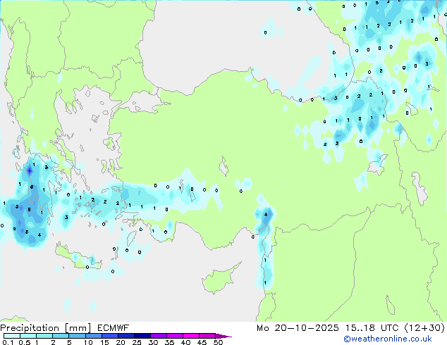The height and width of the screenshot is (345, 447).
Task: Click the legend value 0.5
Action: click(24, 342)
